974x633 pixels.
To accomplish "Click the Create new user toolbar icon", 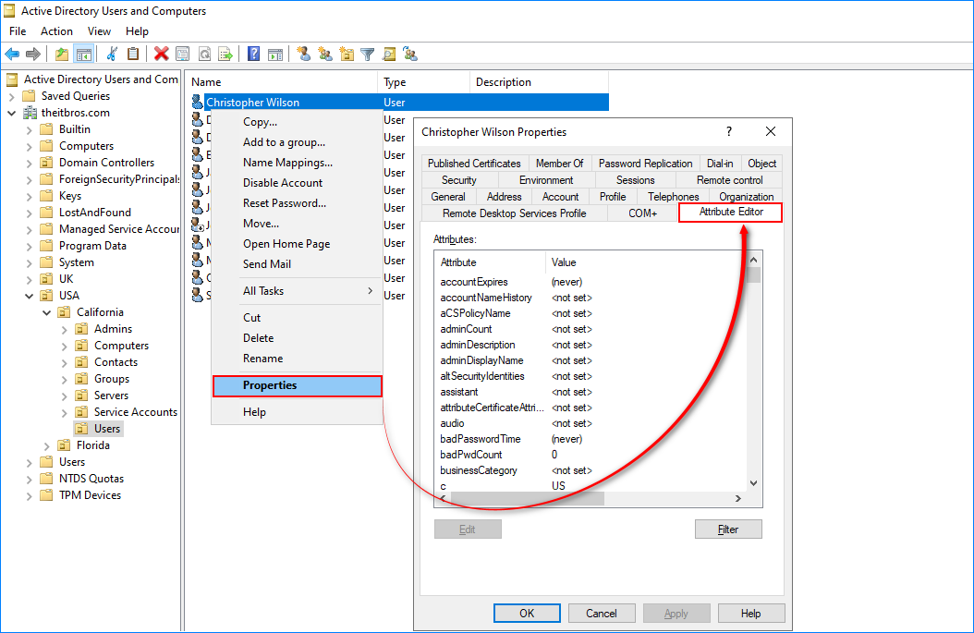I will 303,54.
